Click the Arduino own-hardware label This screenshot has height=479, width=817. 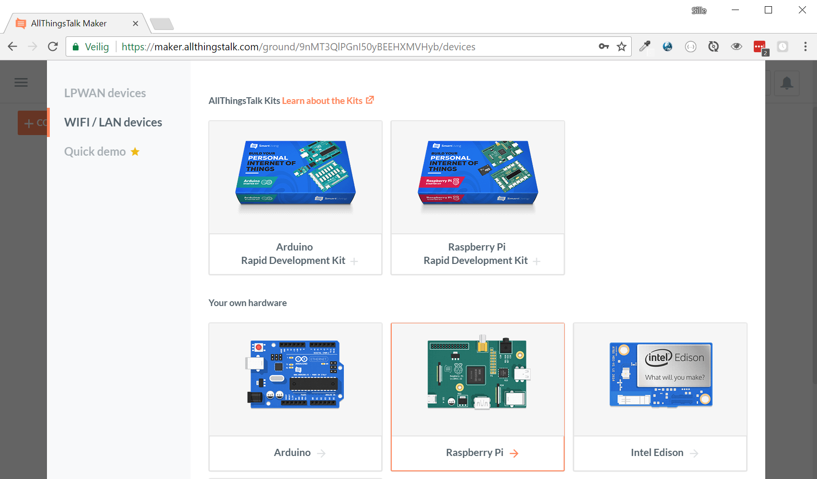tap(292, 453)
